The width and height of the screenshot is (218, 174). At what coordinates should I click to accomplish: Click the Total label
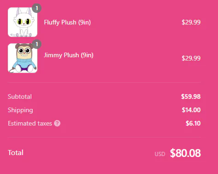(x=16, y=153)
